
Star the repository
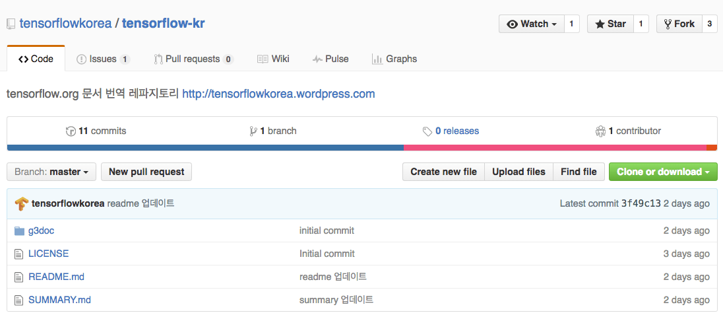(610, 24)
